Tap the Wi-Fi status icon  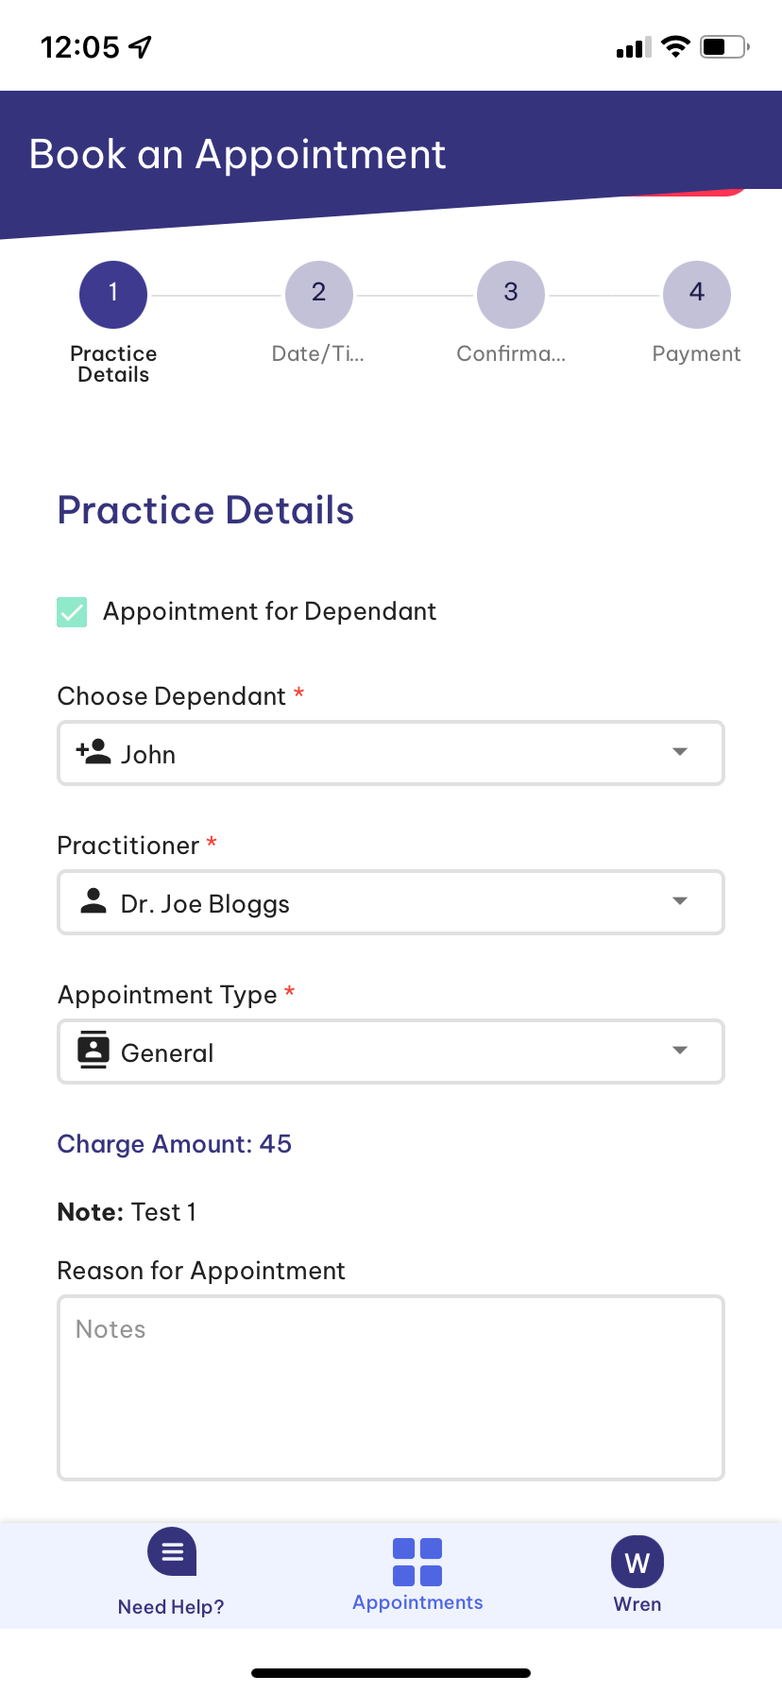[x=675, y=46]
